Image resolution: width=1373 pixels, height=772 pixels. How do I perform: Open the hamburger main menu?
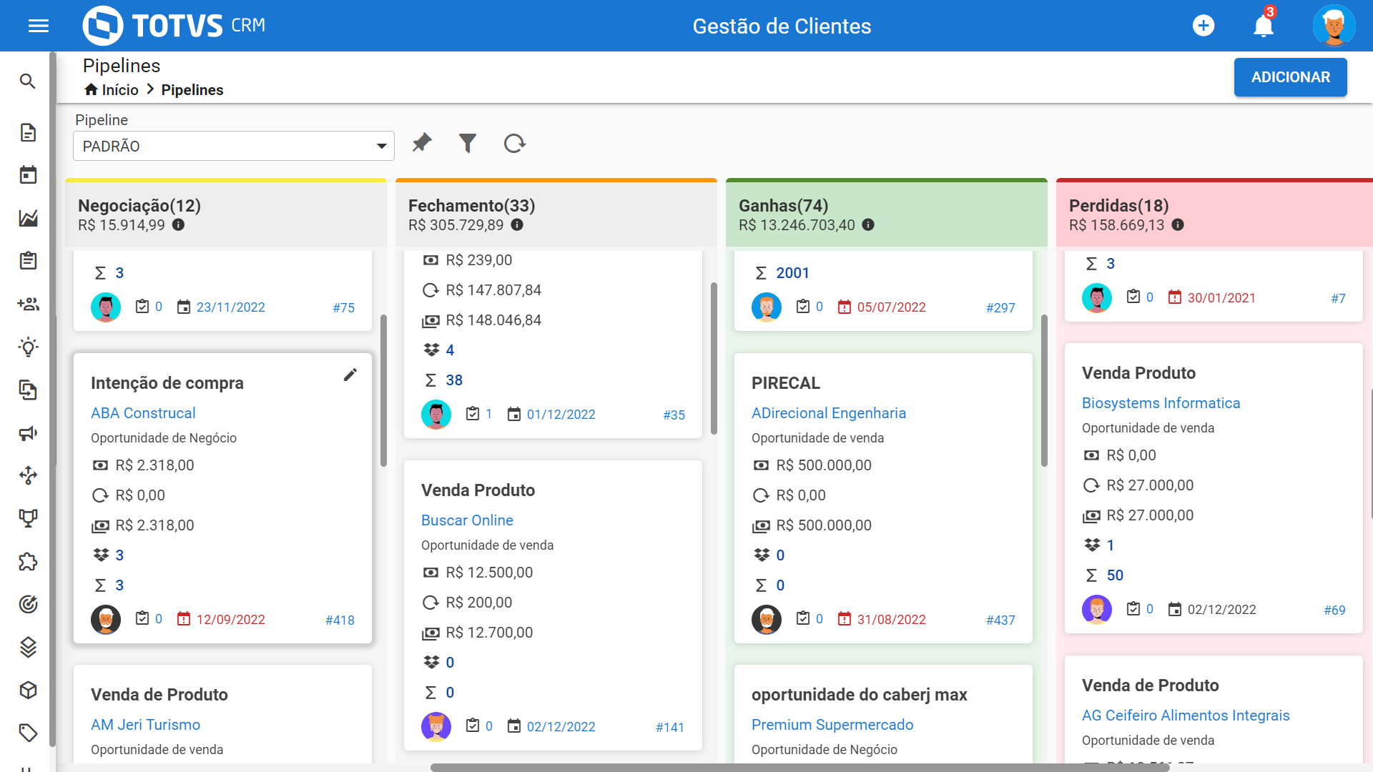click(38, 26)
